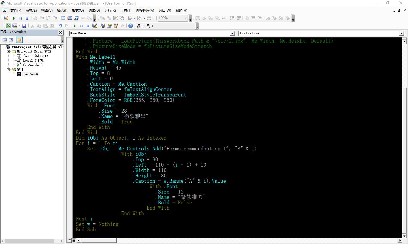
Task: Open the Properties Window icon
Action: [x=109, y=26]
